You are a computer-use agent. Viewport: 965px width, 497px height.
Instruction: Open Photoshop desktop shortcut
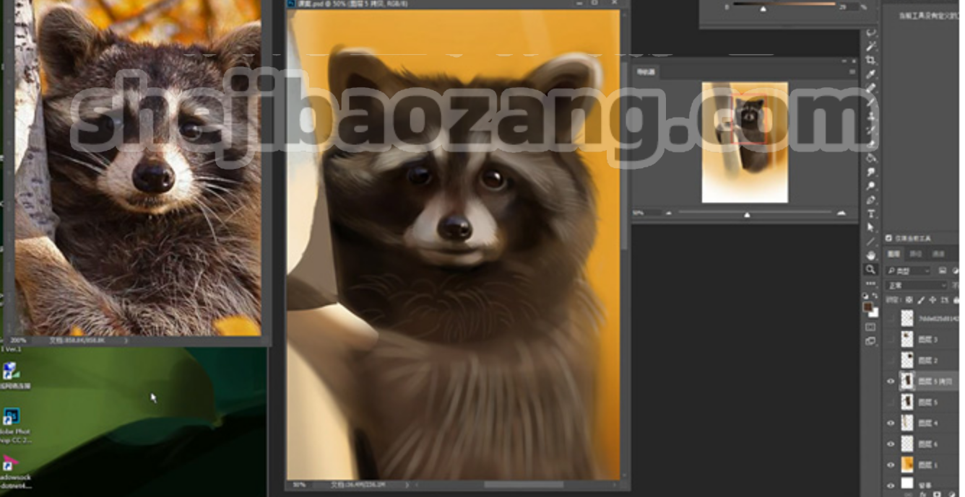[11, 418]
